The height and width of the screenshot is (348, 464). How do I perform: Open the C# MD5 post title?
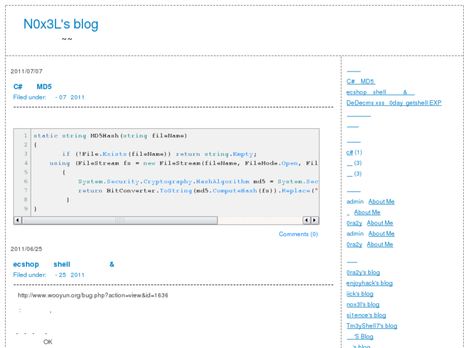pyautogui.click(x=33, y=87)
